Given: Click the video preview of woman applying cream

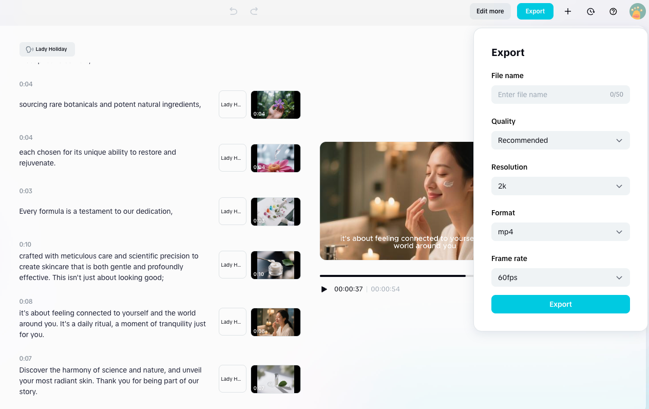Looking at the screenshot, I should [396, 201].
